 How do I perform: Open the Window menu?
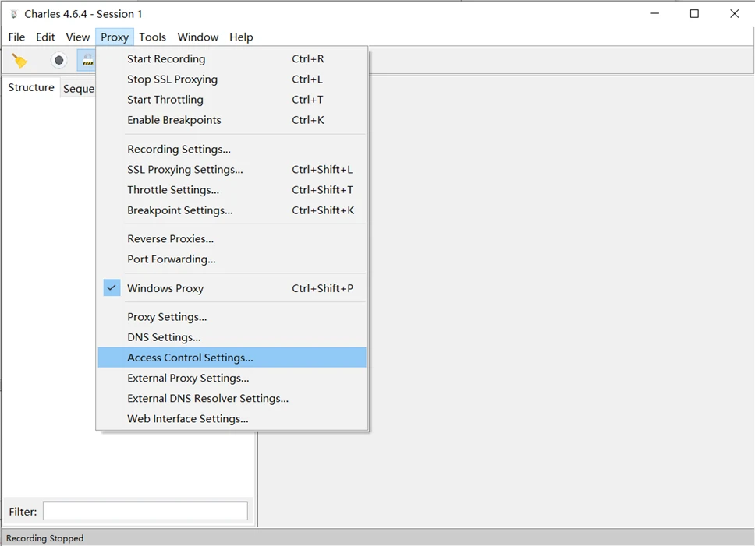198,37
